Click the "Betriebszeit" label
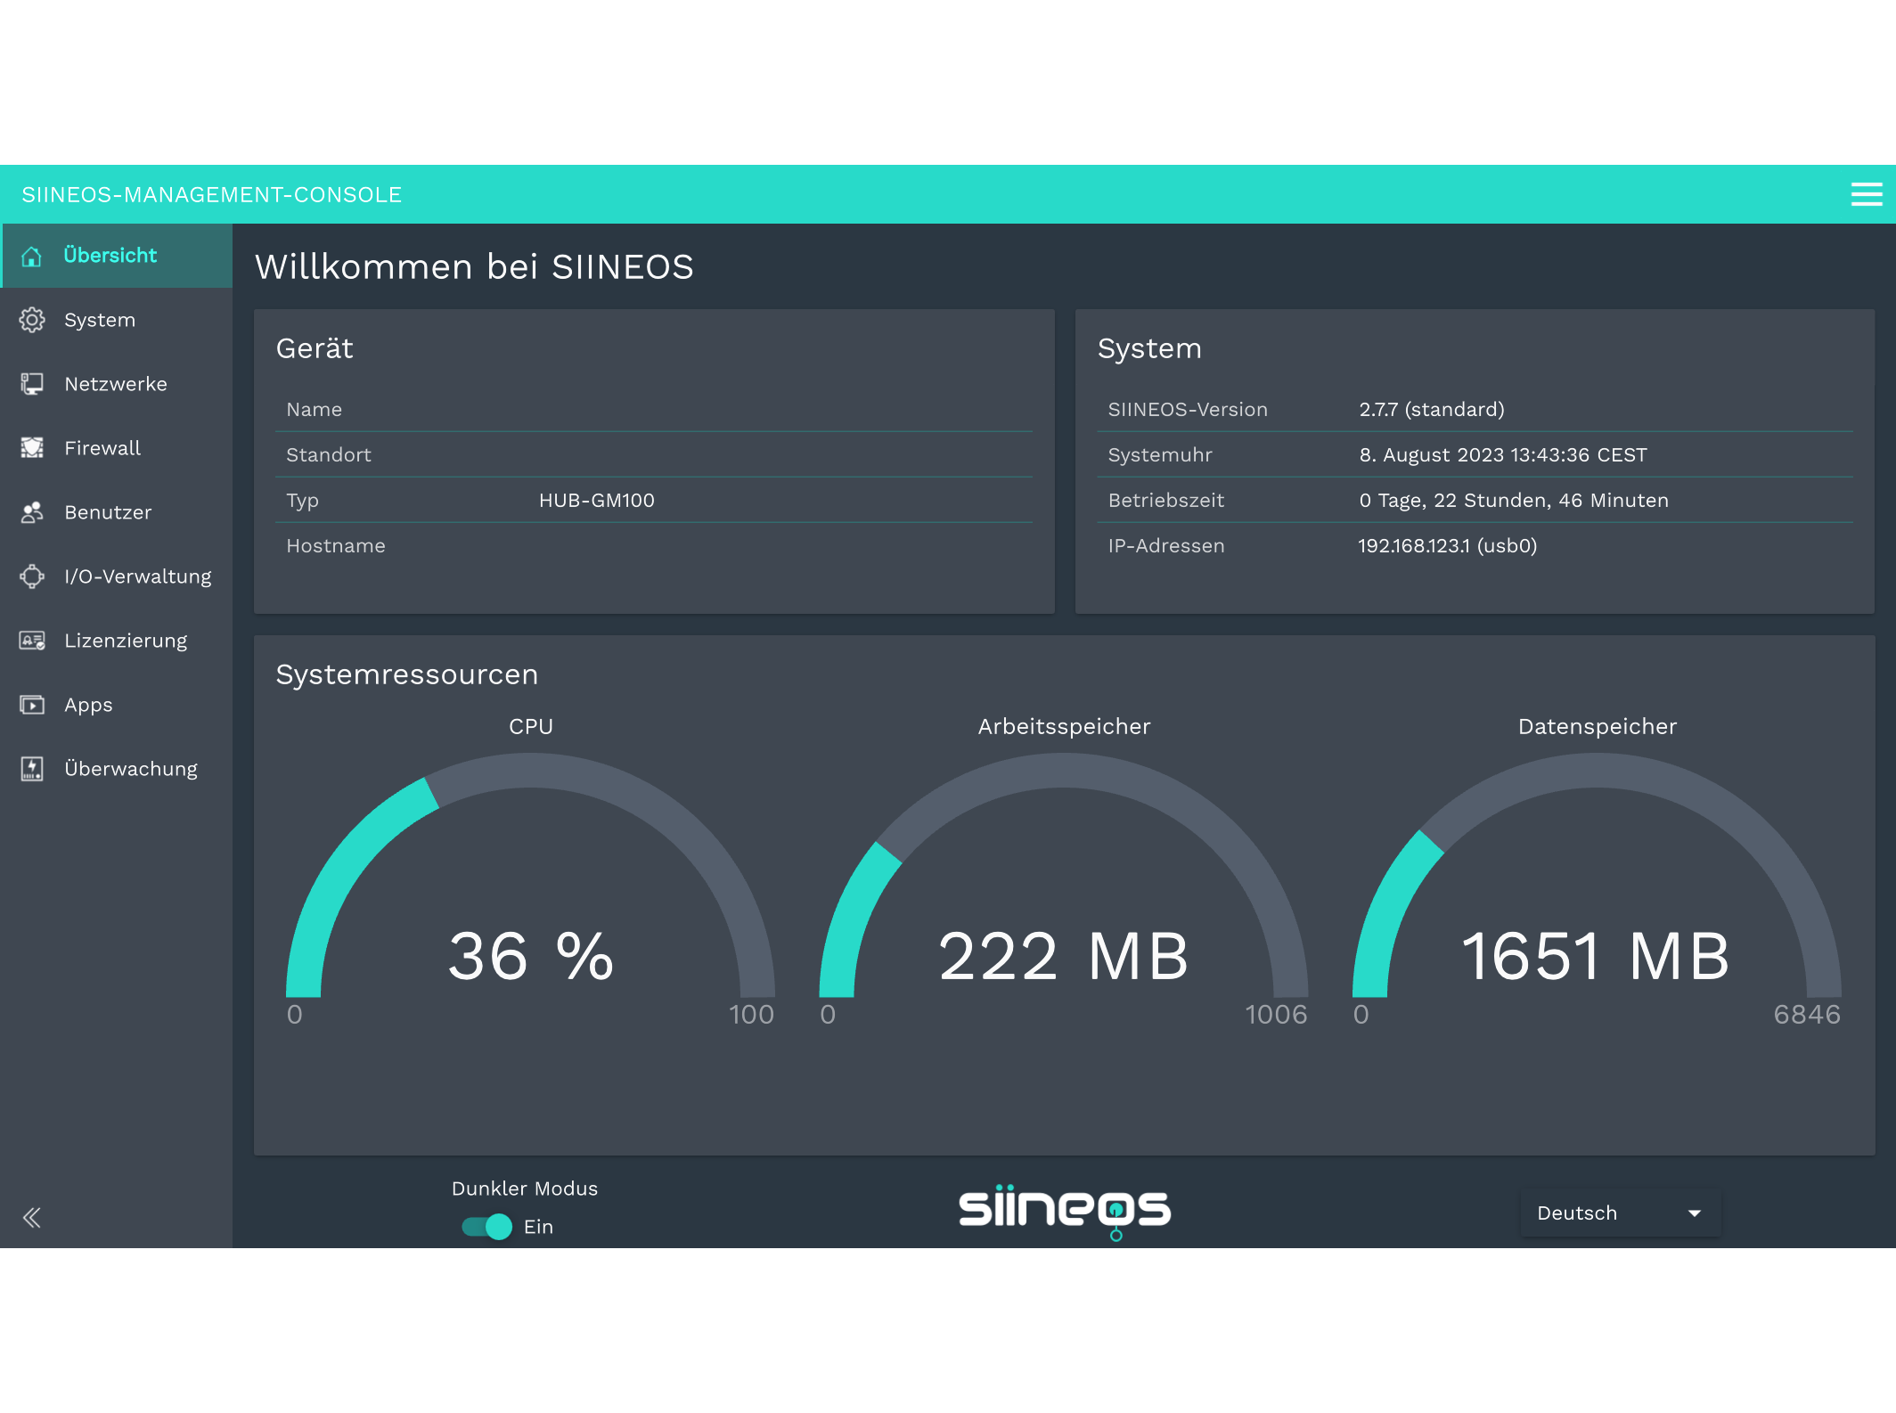Viewport: 1896px width, 1413px height. [x=1166, y=501]
